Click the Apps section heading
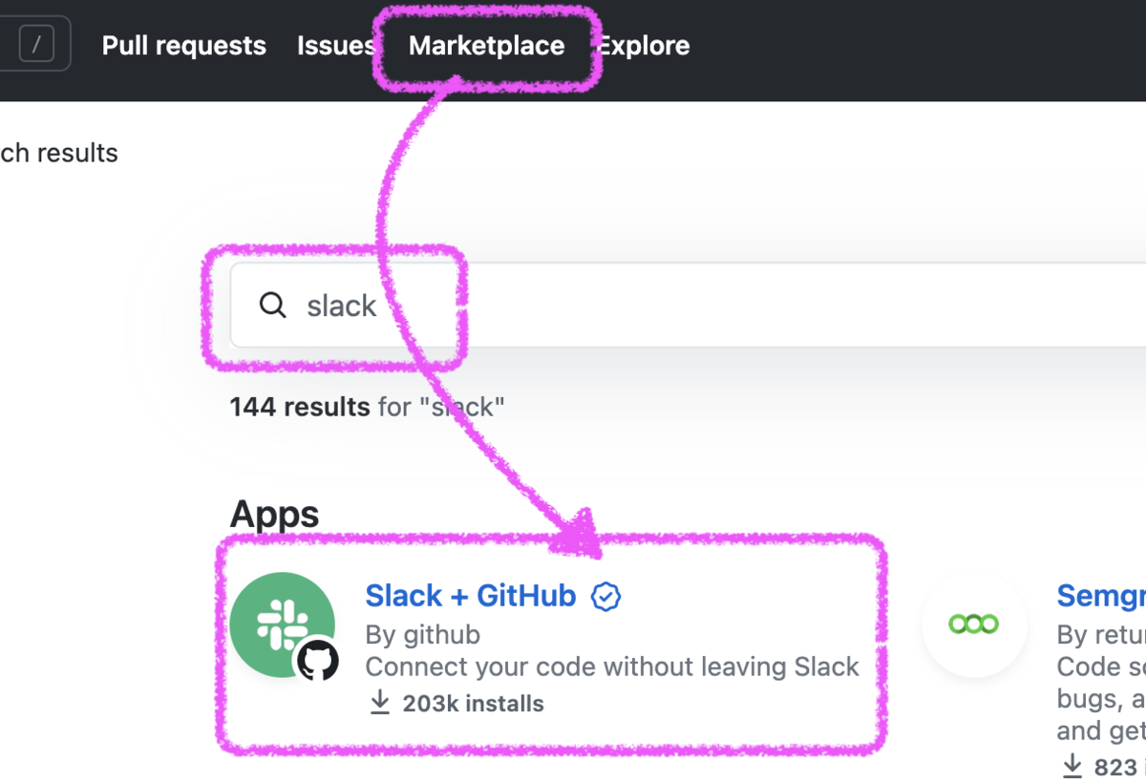 pyautogui.click(x=273, y=514)
